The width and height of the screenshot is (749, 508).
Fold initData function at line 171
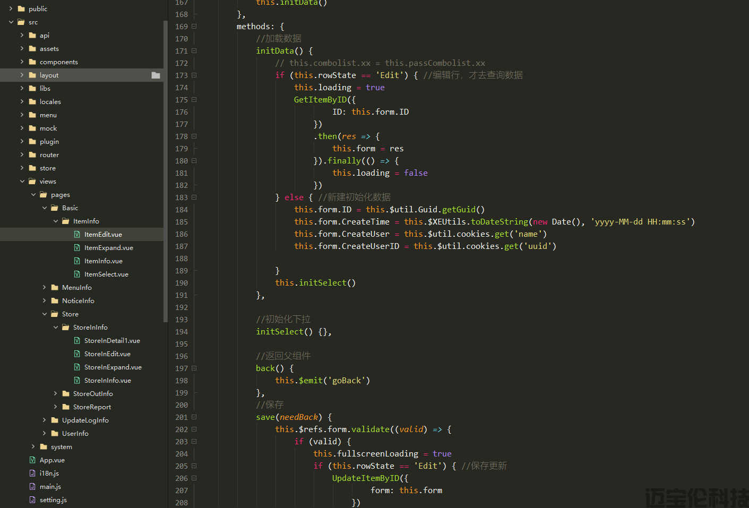pyautogui.click(x=194, y=51)
